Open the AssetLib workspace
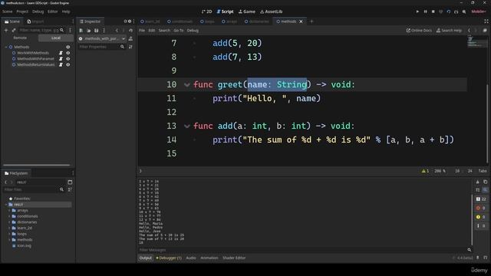 271,11
